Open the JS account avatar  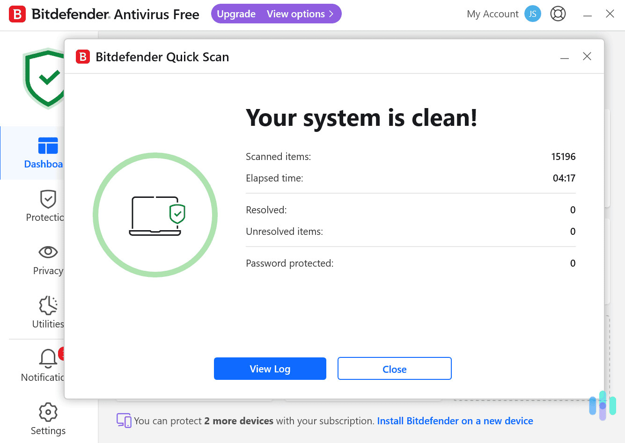[x=532, y=14]
